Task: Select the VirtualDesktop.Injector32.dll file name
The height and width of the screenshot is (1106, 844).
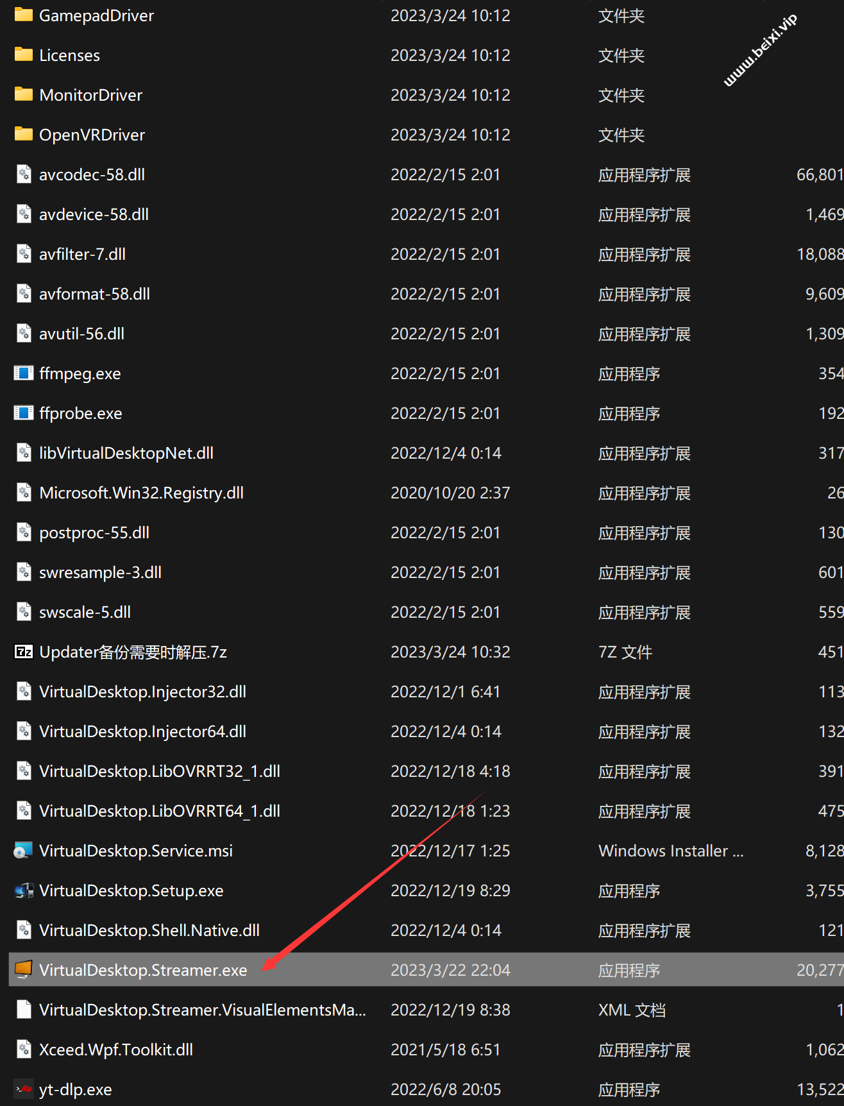Action: coord(142,692)
